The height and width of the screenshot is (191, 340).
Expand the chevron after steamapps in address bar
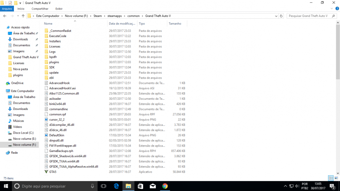pyautogui.click(x=124, y=16)
